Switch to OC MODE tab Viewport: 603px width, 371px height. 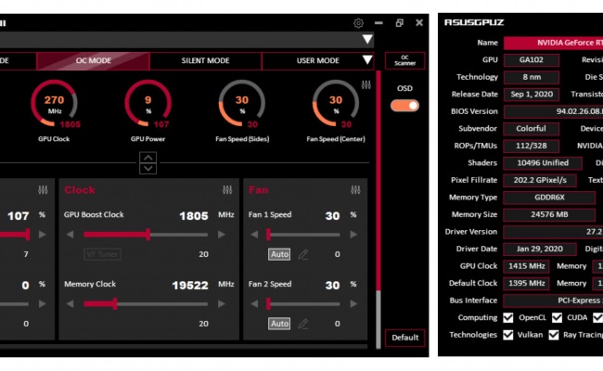point(93,60)
